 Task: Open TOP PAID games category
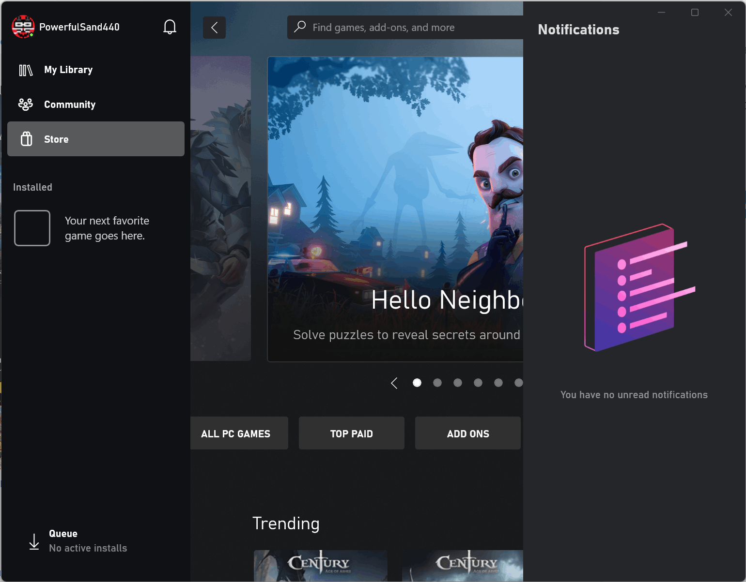[x=352, y=433]
